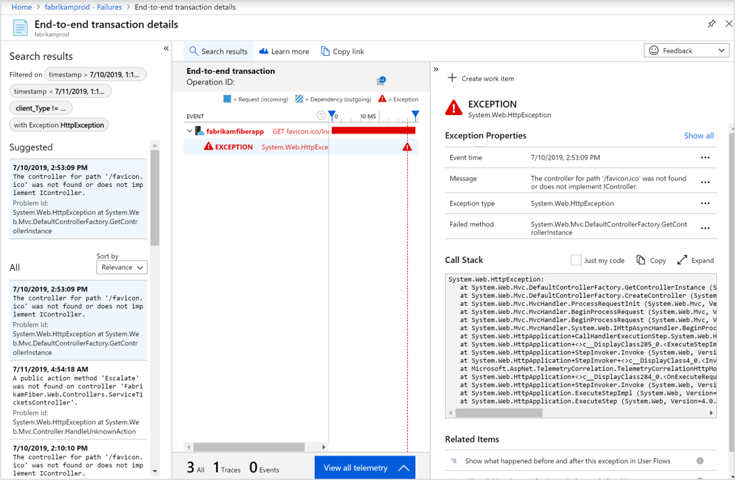Open fabrikamprod - Failures breadcrumb
Image resolution: width=735 pixels, height=480 pixels.
(83, 7)
